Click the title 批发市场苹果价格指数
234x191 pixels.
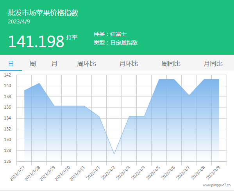(43, 12)
